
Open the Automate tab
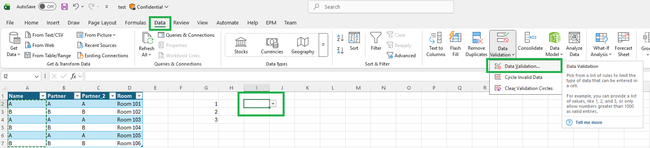[x=228, y=22]
